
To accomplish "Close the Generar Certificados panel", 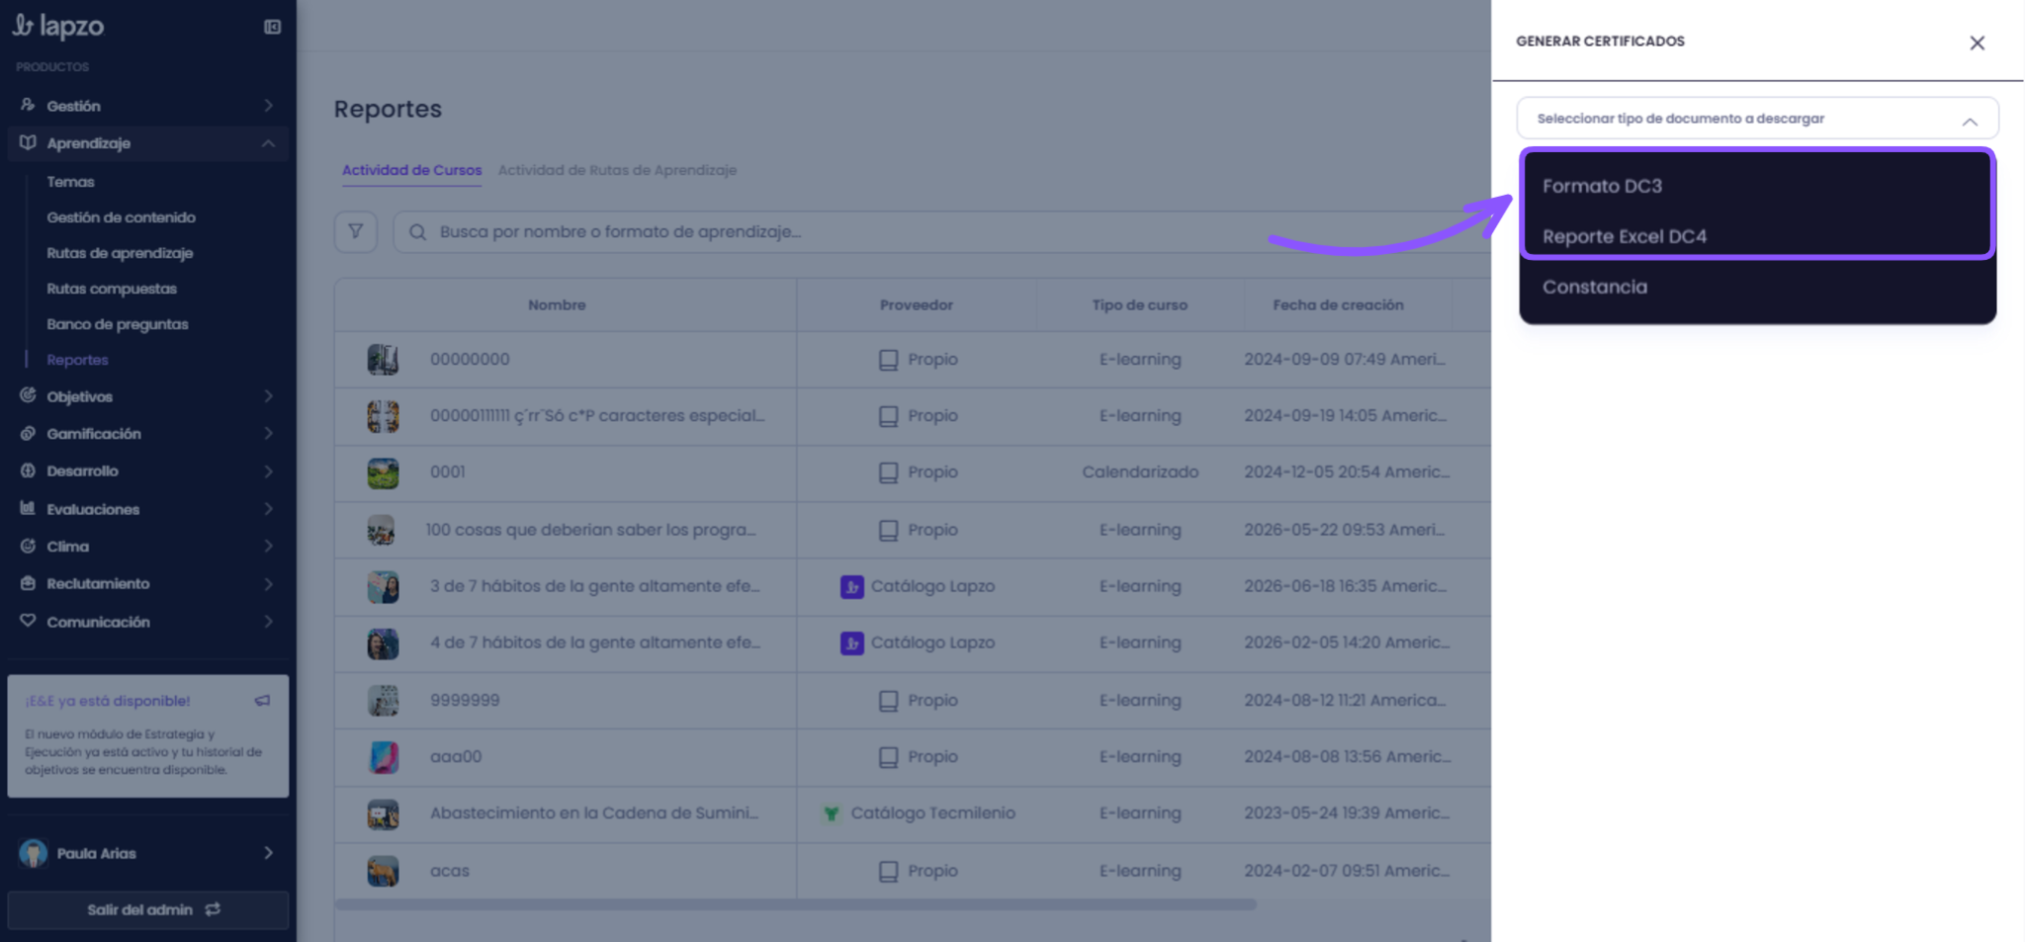I will (1977, 43).
